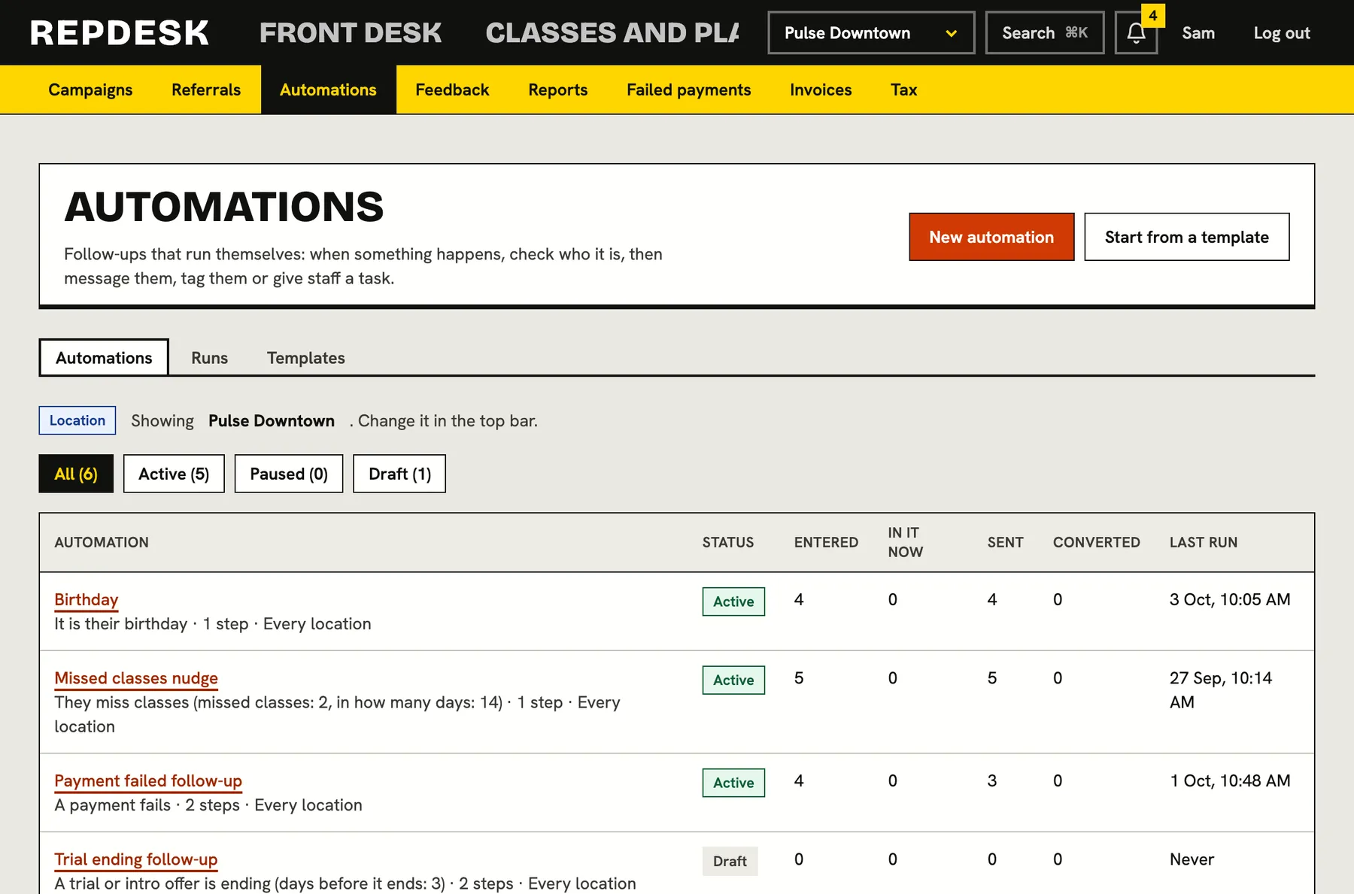Create a New automation
This screenshot has height=894, width=1354.
[x=991, y=237]
